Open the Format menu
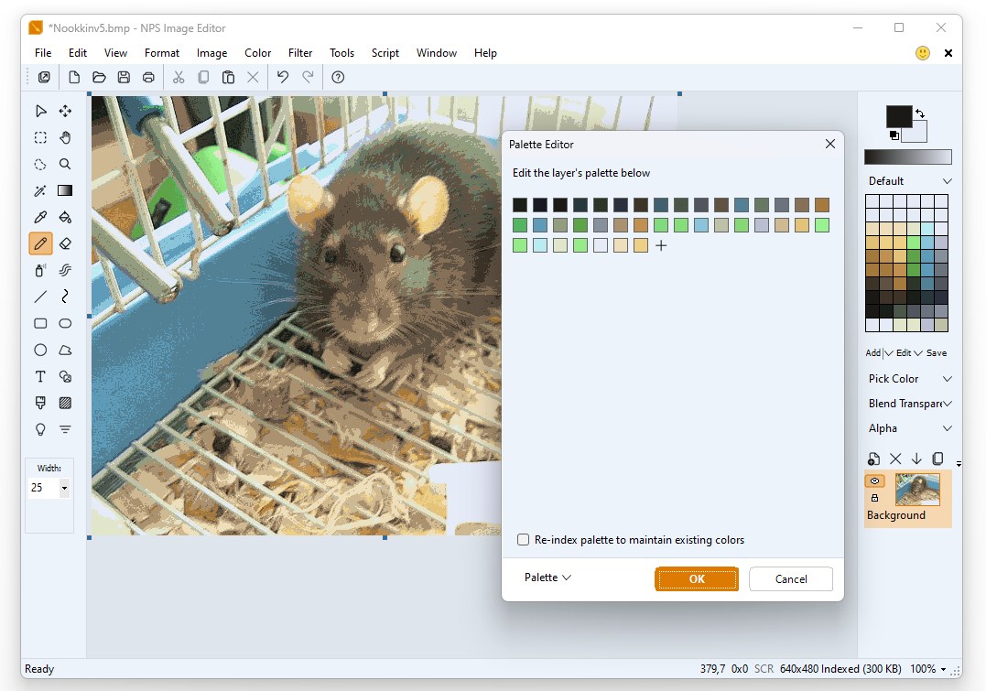986x691 pixels. coord(162,53)
